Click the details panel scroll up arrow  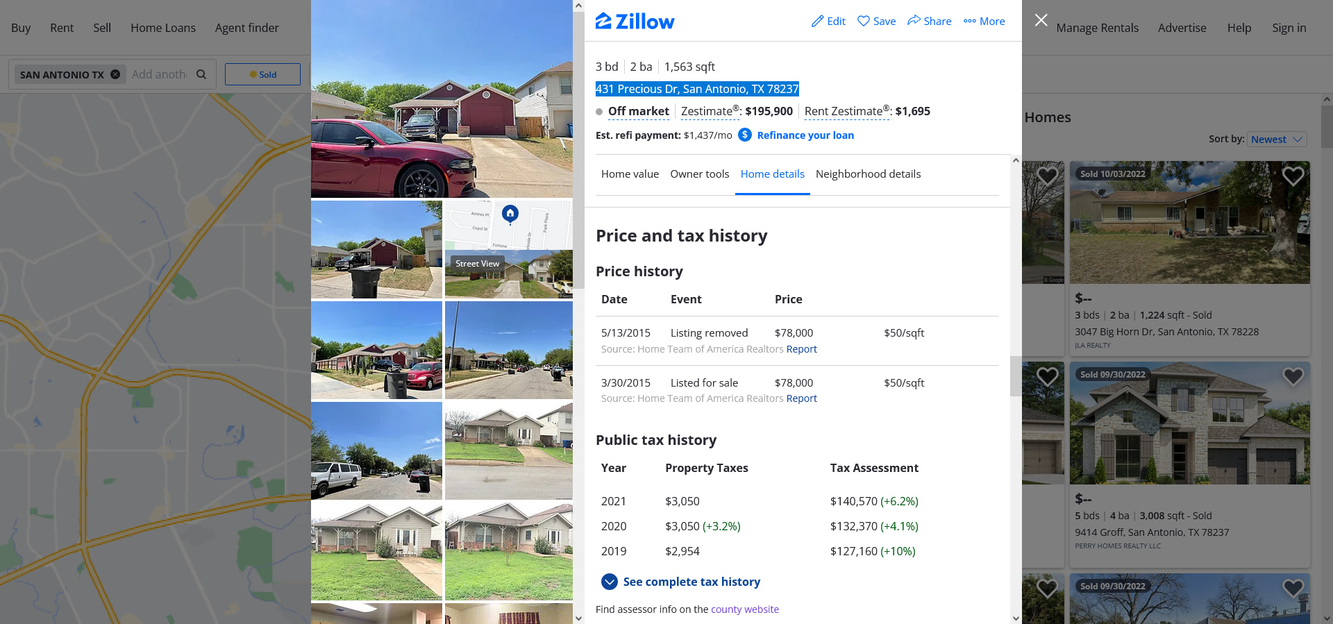pos(1016,160)
